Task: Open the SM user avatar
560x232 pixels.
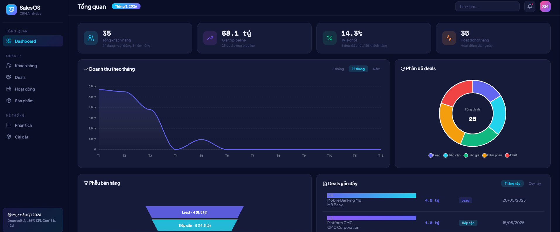Action: 545,6
